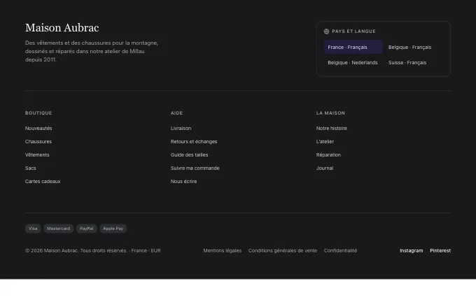
Task: Open Cartes cadeaux link
Action: [x=43, y=182]
